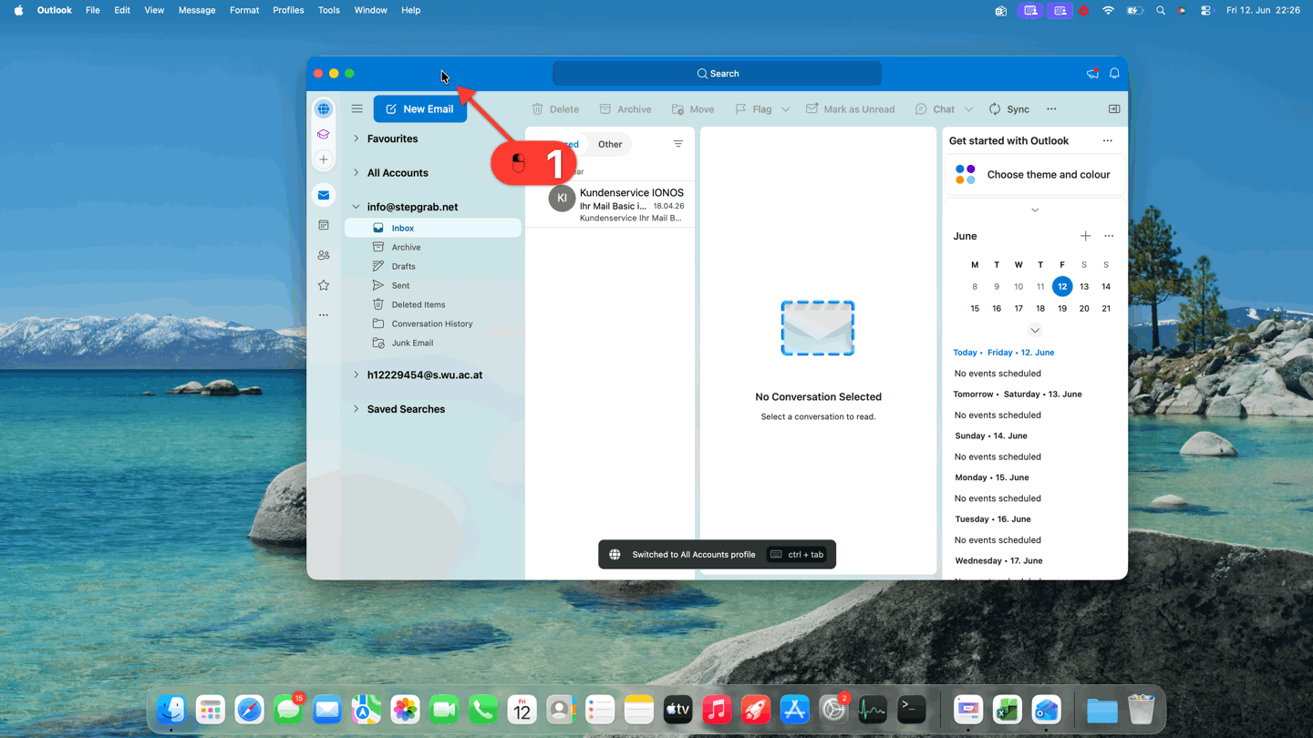
Task: Click Choose theme and colour
Action: 1034,174
